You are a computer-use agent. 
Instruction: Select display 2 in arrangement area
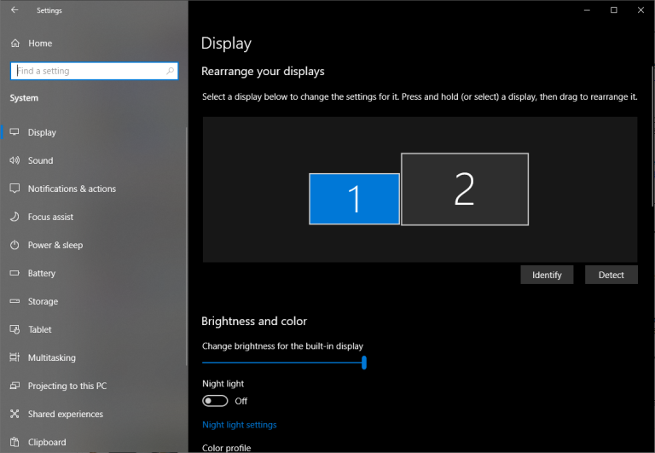464,189
